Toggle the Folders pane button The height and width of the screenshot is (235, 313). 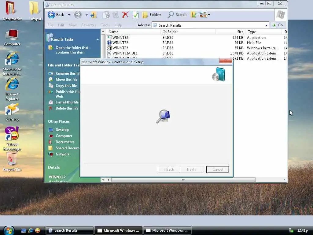152,15
